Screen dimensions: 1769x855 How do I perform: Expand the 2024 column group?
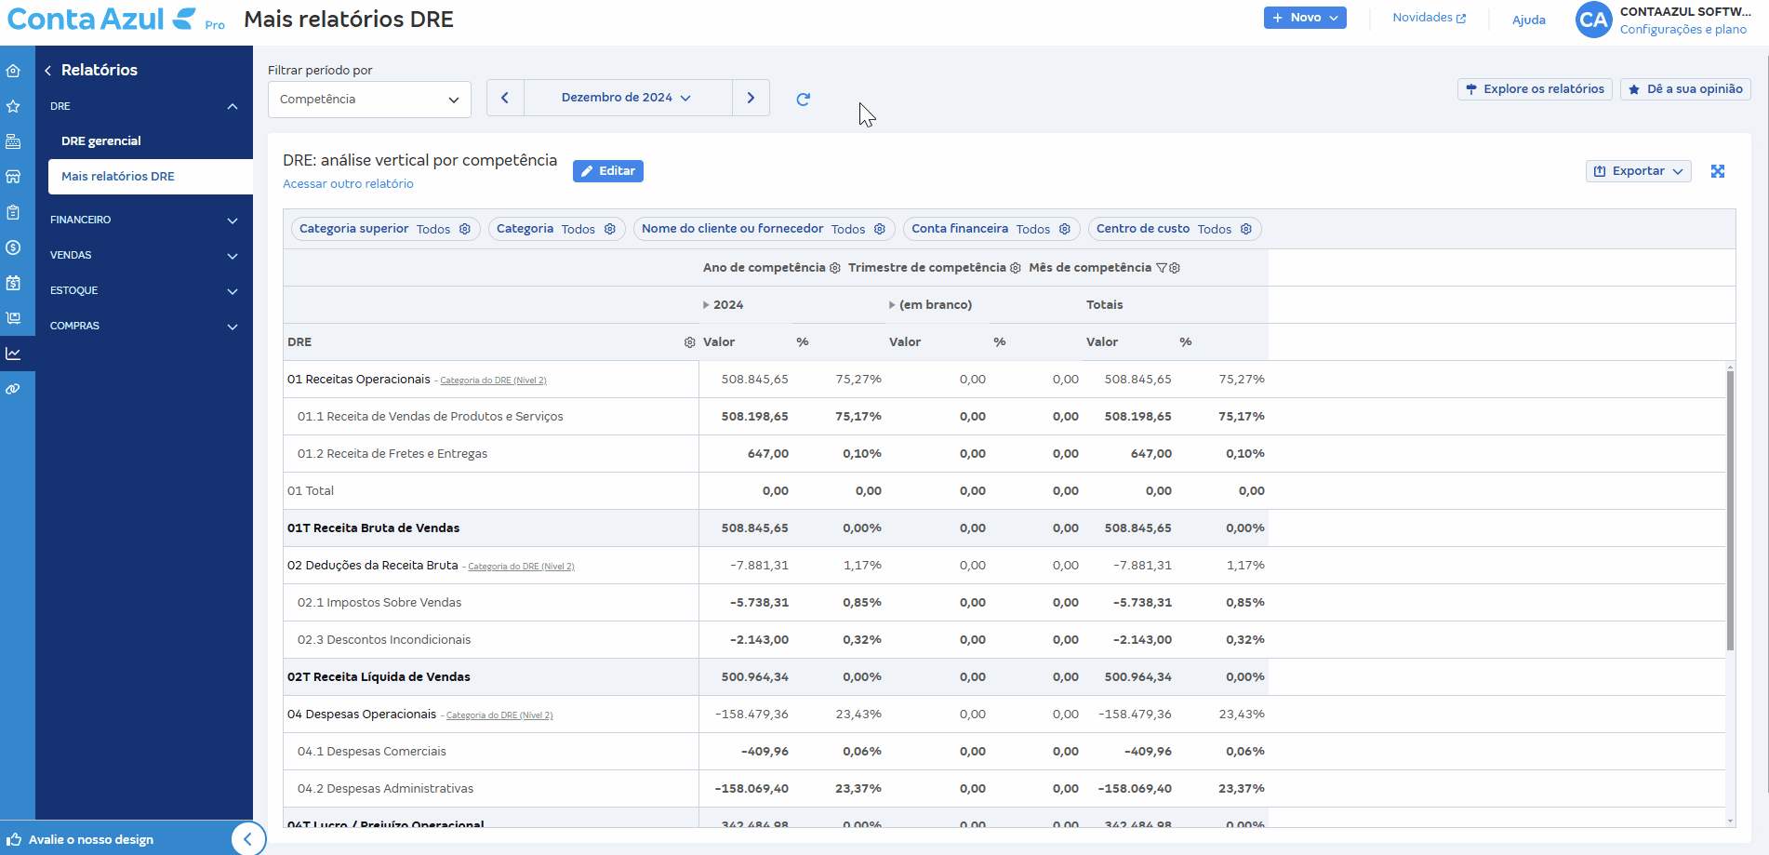pos(706,305)
